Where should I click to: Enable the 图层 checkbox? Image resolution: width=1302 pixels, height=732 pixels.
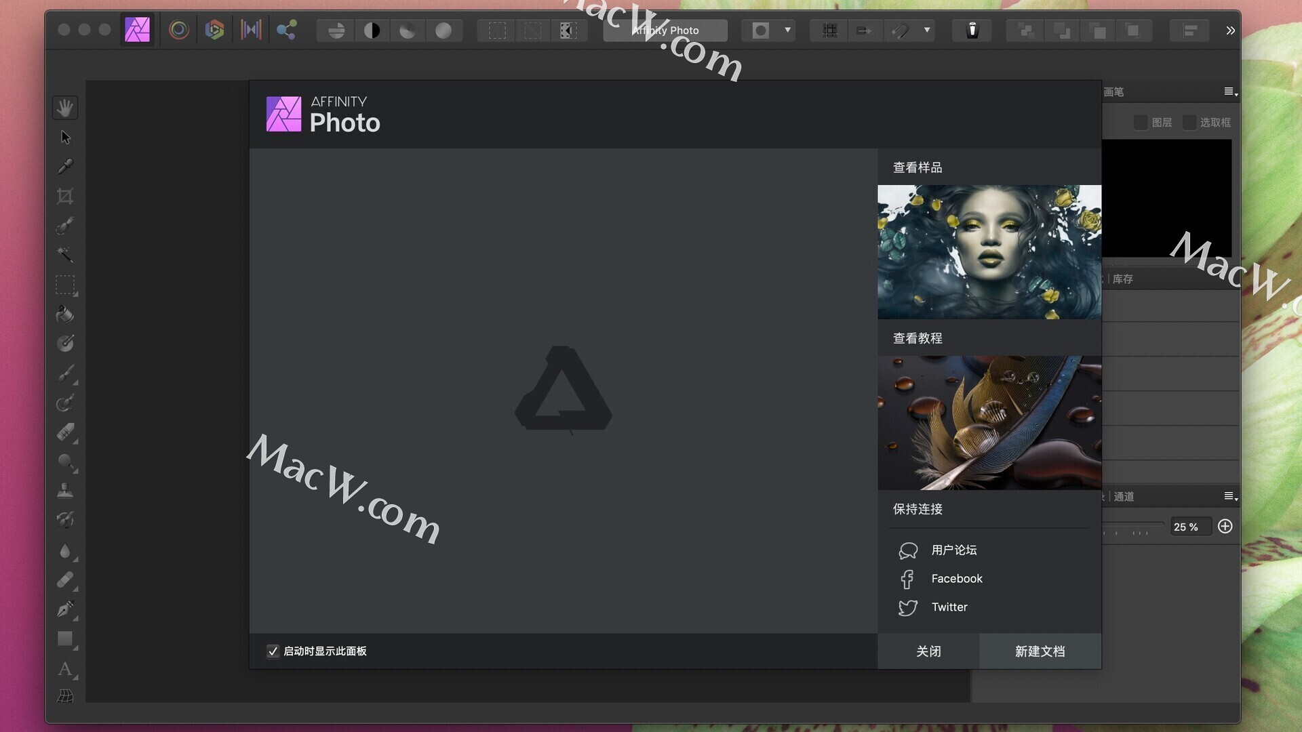(x=1141, y=123)
